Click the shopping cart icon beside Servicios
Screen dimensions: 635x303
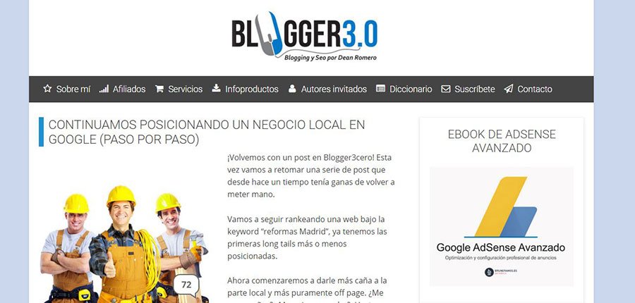159,89
